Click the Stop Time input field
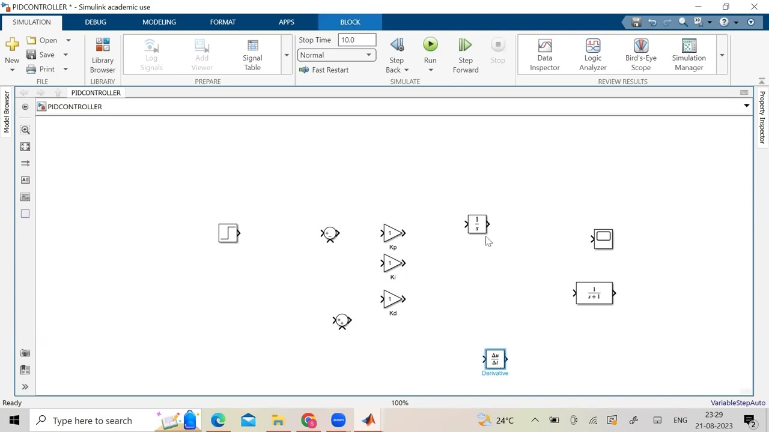The image size is (769, 432). [x=357, y=40]
